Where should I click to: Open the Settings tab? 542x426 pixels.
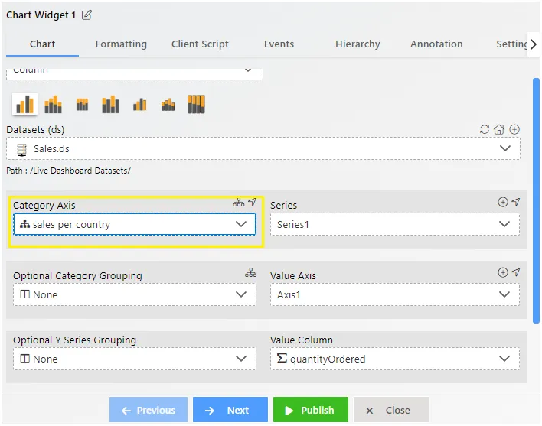[x=511, y=44]
